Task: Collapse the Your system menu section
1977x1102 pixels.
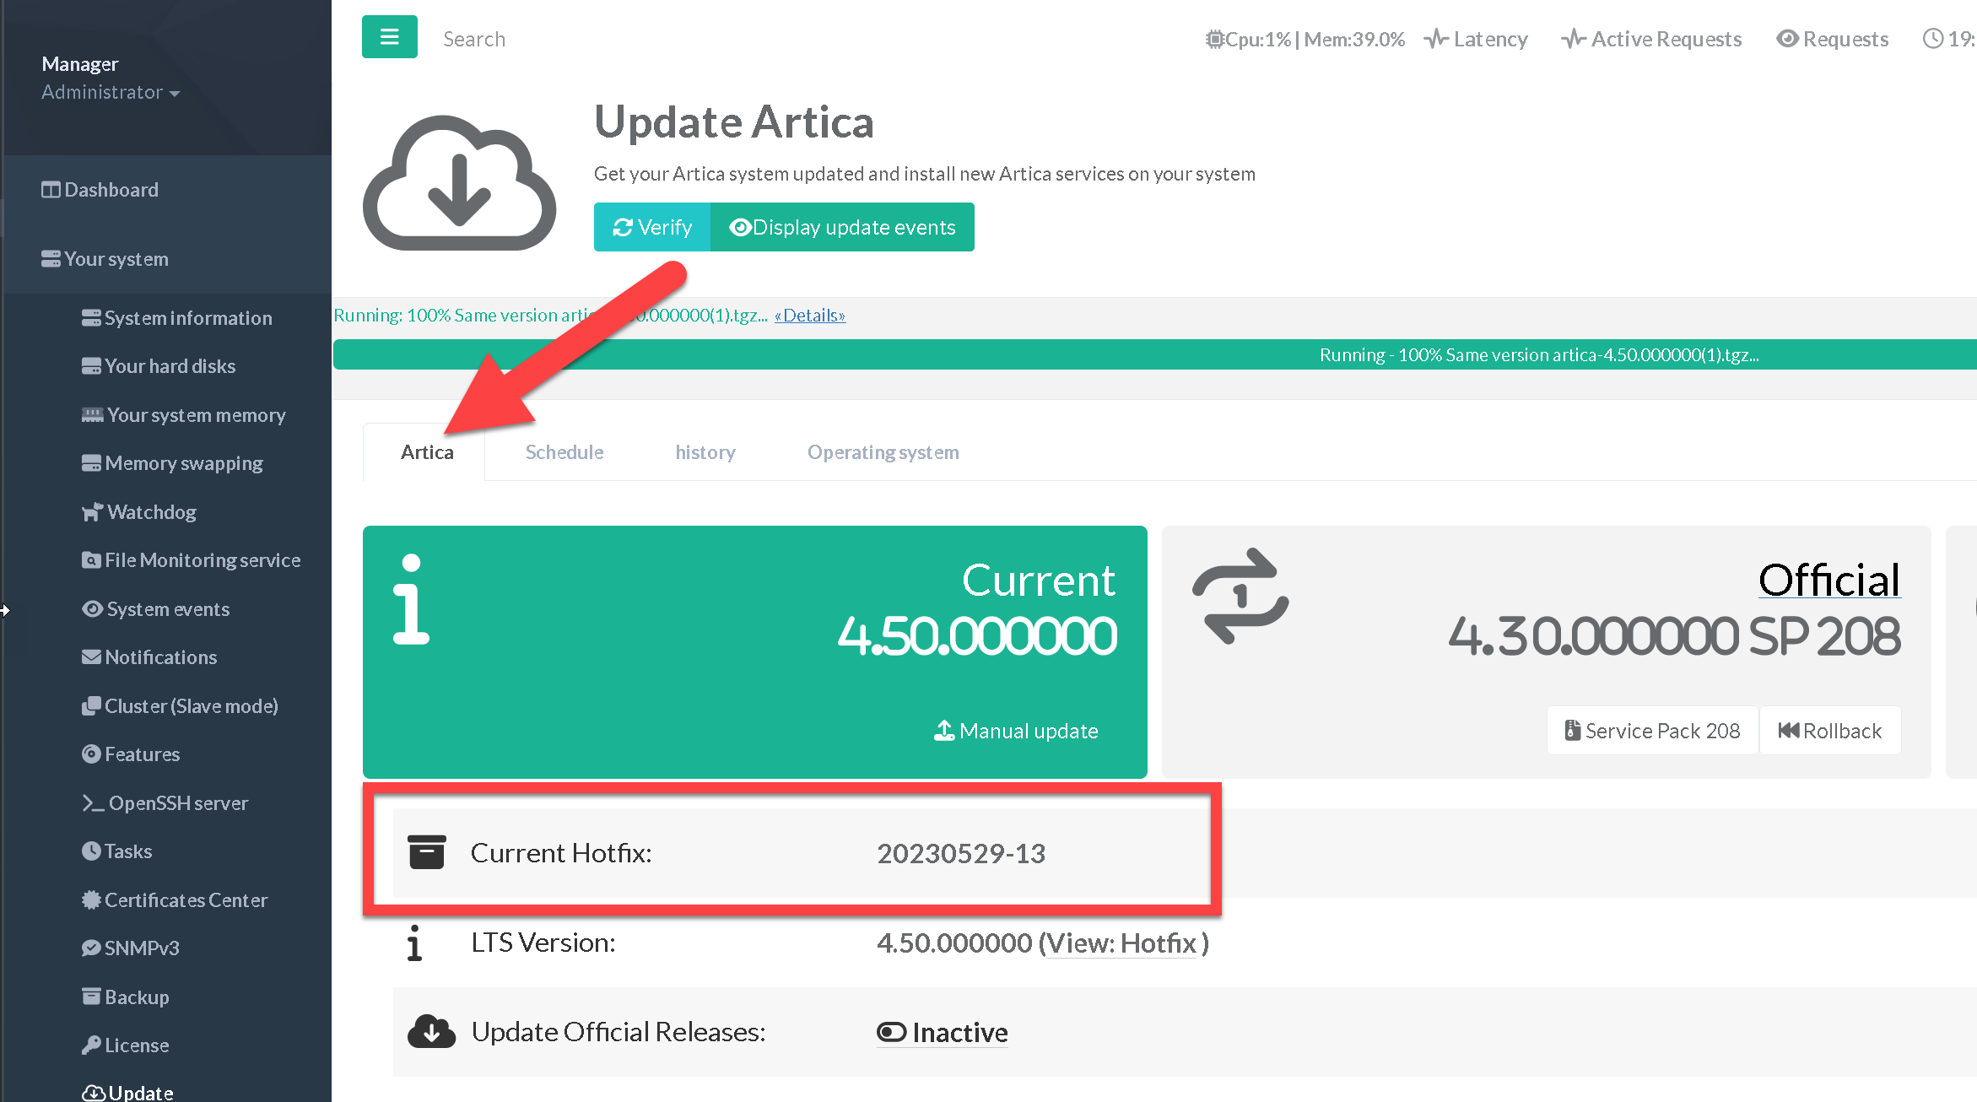Action: coord(116,259)
